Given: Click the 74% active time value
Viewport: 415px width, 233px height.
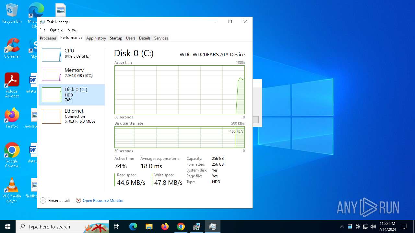Looking at the screenshot, I should [121, 166].
